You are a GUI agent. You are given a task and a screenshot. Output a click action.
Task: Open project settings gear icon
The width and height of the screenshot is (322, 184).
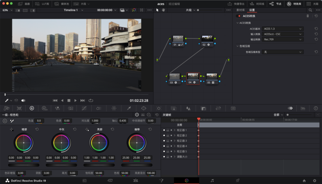tap(314, 181)
